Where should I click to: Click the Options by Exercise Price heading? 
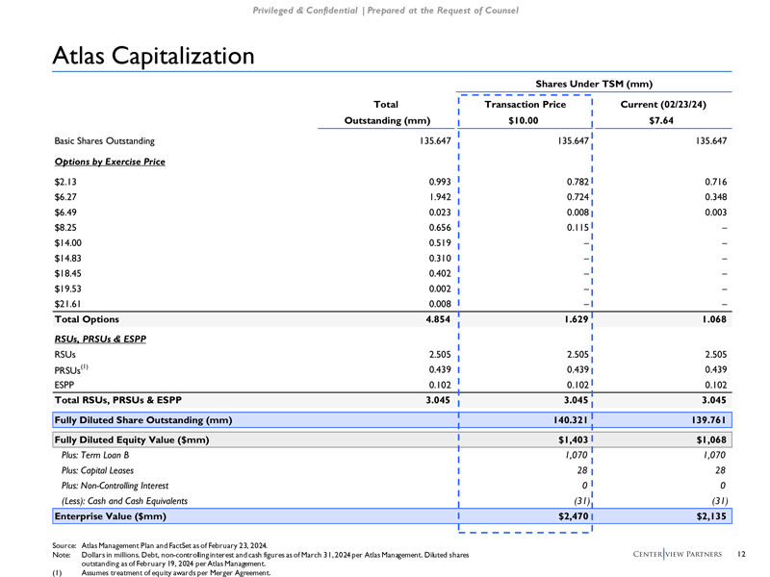(x=110, y=161)
